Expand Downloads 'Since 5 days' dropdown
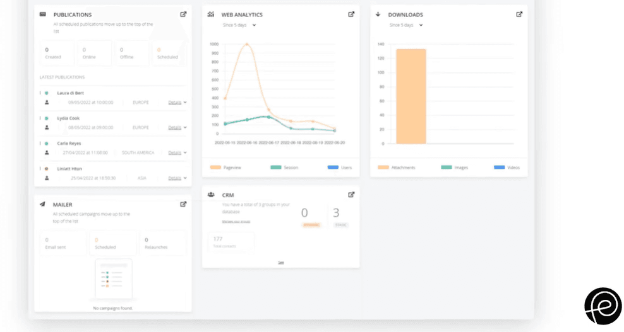Image resolution: width=624 pixels, height=332 pixels. 406,25
